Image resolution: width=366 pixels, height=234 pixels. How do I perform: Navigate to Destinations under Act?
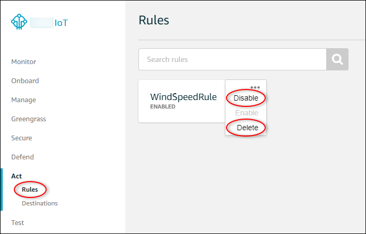pyautogui.click(x=40, y=203)
